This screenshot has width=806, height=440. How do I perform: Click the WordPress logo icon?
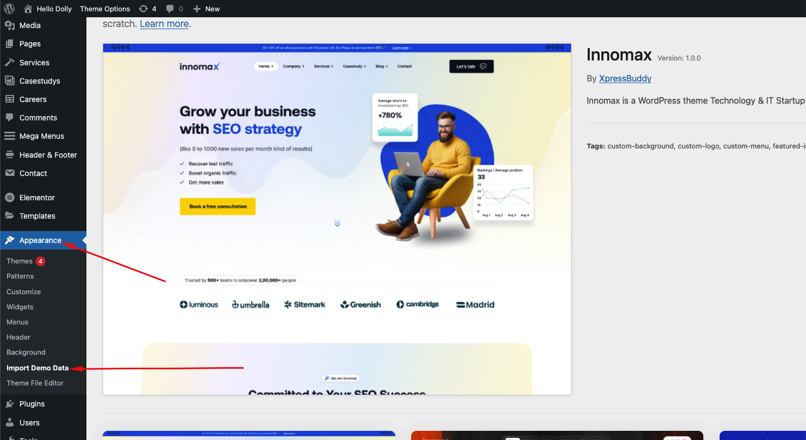click(9, 9)
